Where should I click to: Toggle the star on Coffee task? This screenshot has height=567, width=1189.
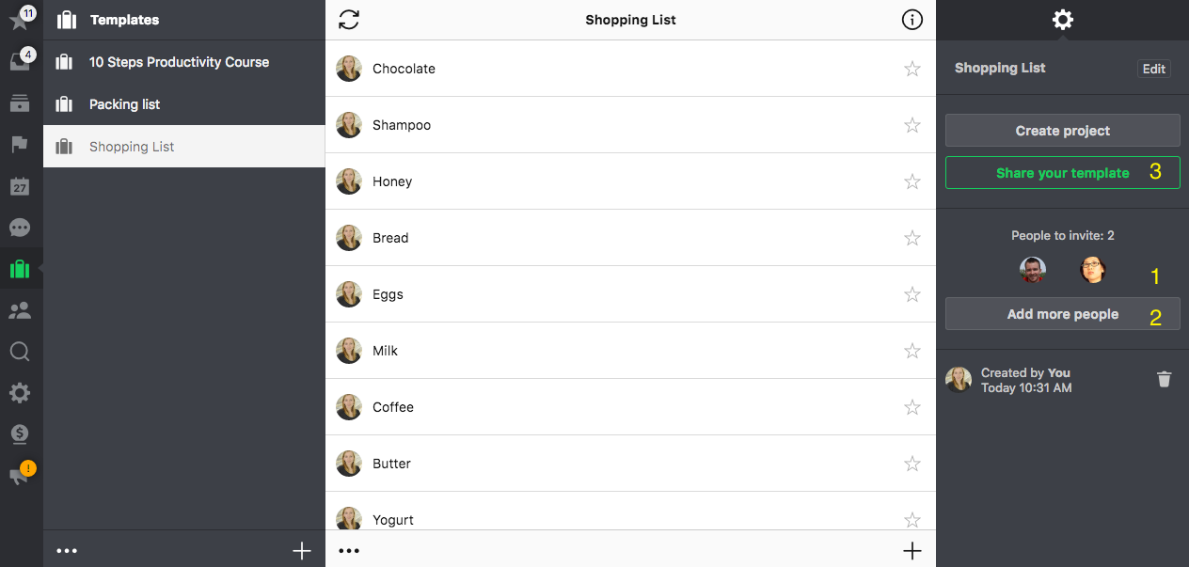912,407
